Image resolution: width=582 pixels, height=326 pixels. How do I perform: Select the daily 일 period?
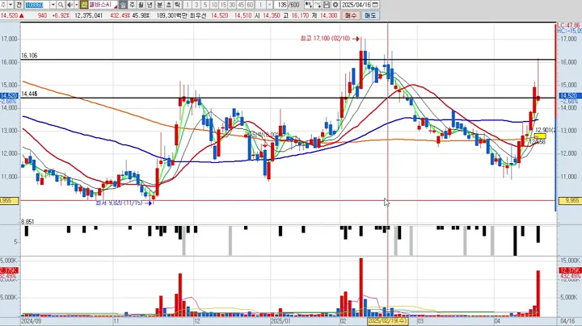pos(123,5)
